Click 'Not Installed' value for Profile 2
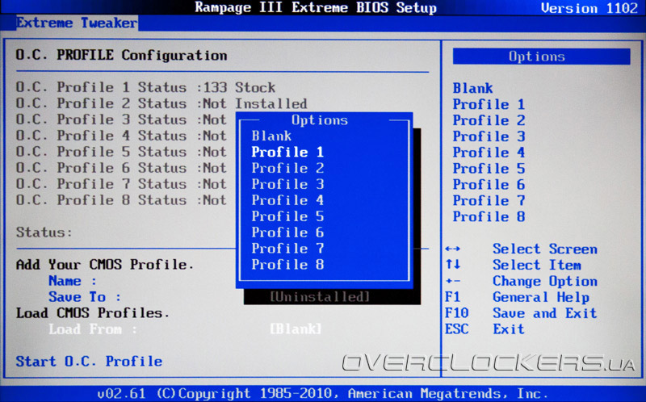 pos(255,103)
